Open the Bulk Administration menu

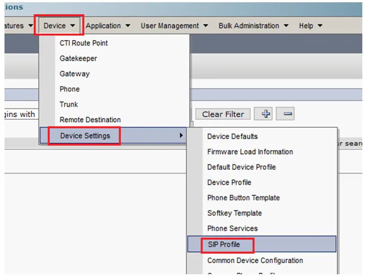(249, 26)
